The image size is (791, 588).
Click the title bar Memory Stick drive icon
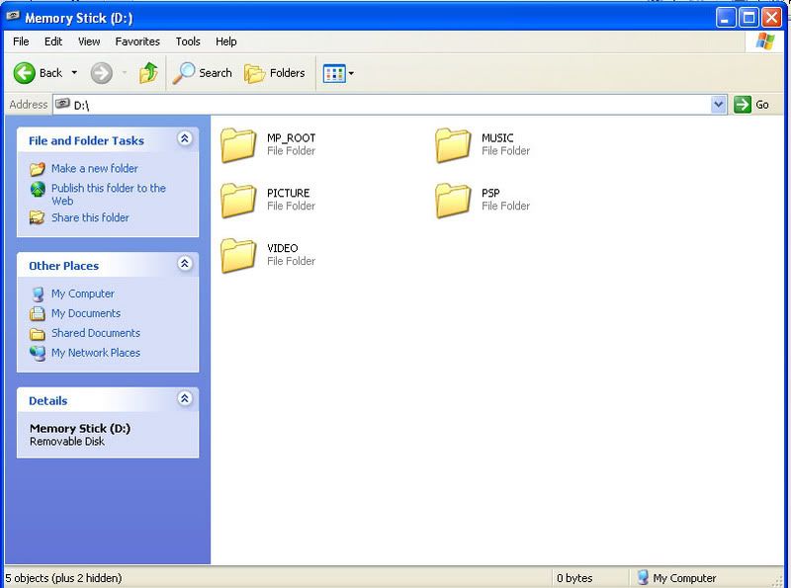click(13, 17)
